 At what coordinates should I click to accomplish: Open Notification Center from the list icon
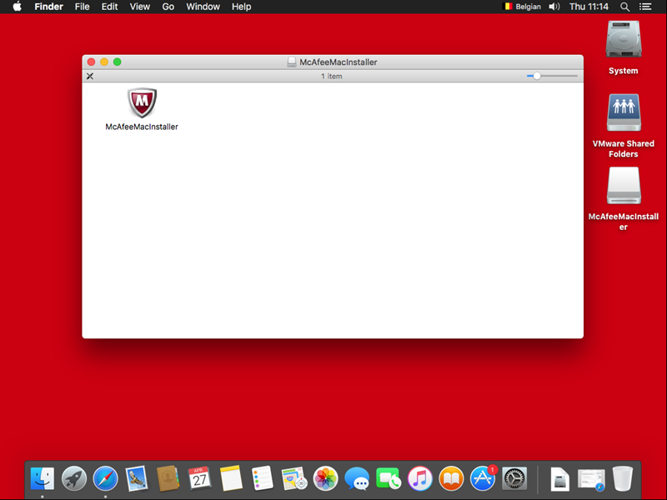pos(645,7)
